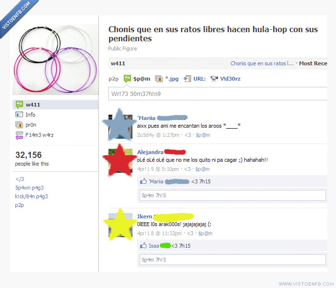336x288 pixels.
Task: Open the w411 sidebar wall icon
Action: (19, 105)
